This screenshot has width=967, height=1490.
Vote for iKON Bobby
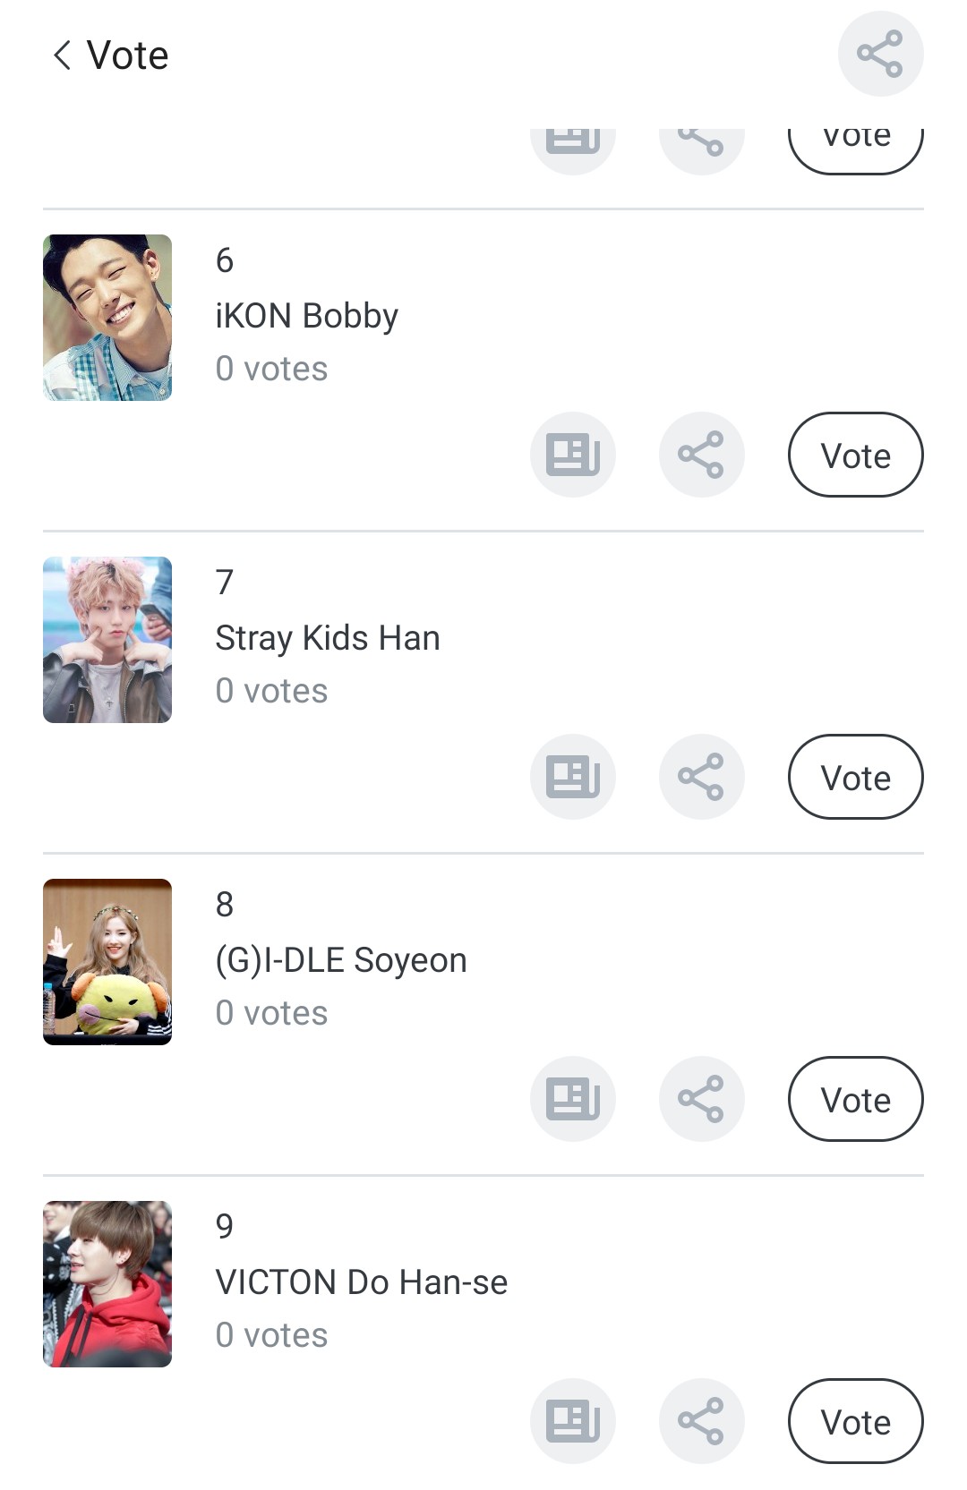tap(855, 455)
